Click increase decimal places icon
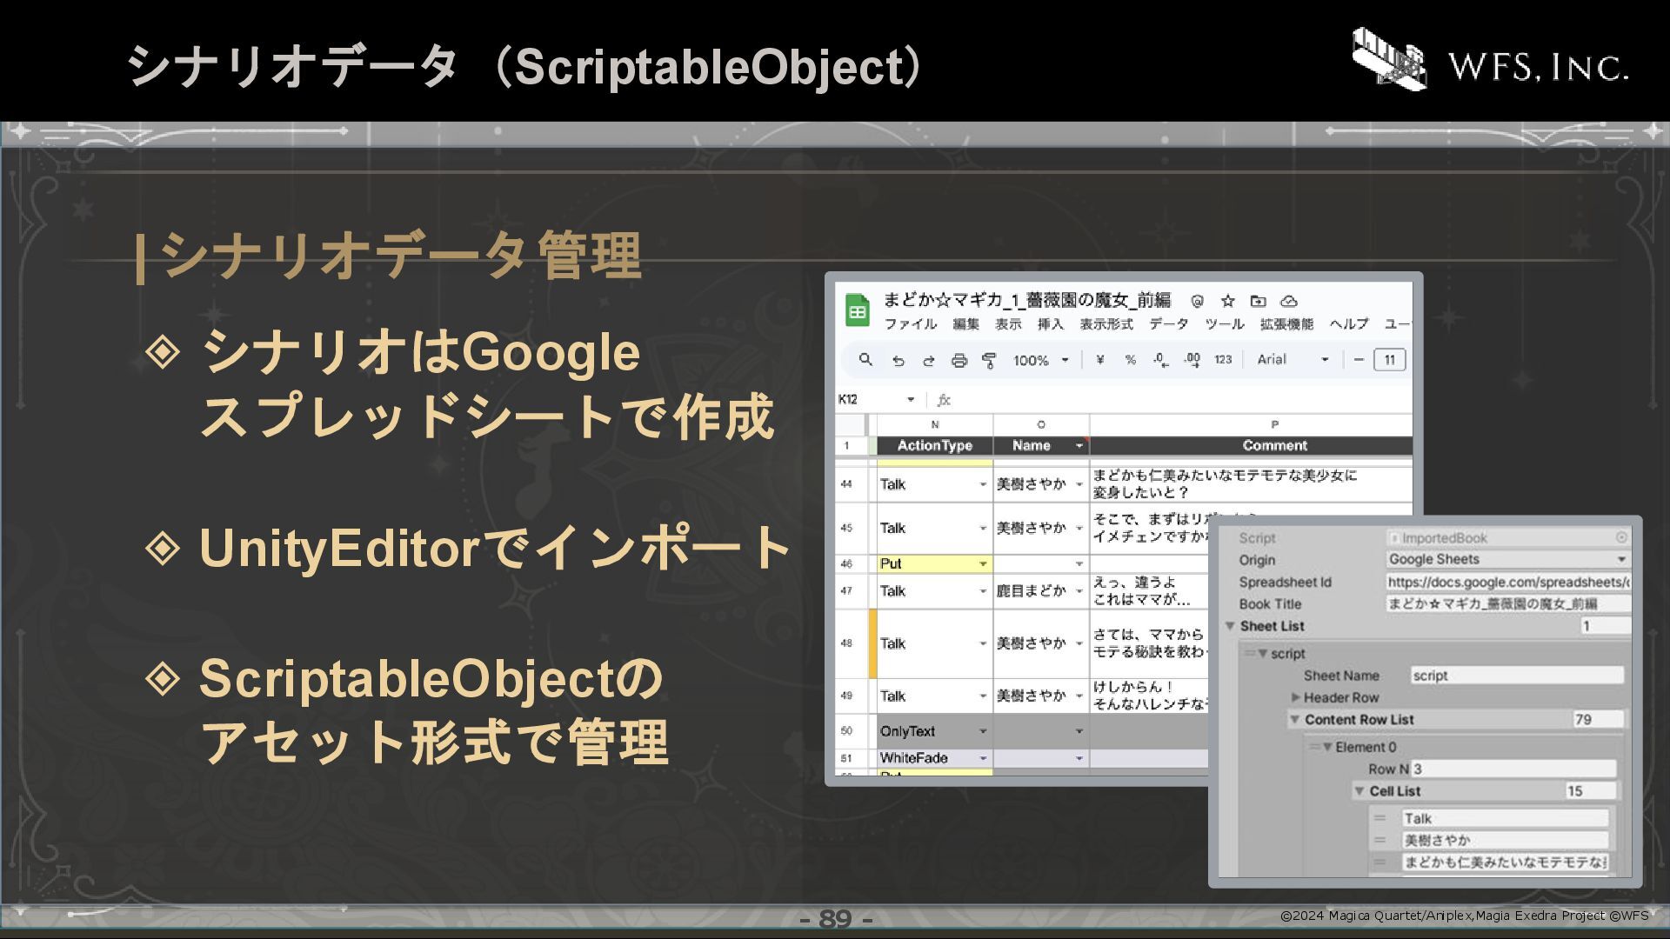This screenshot has width=1670, height=939. (x=1192, y=360)
